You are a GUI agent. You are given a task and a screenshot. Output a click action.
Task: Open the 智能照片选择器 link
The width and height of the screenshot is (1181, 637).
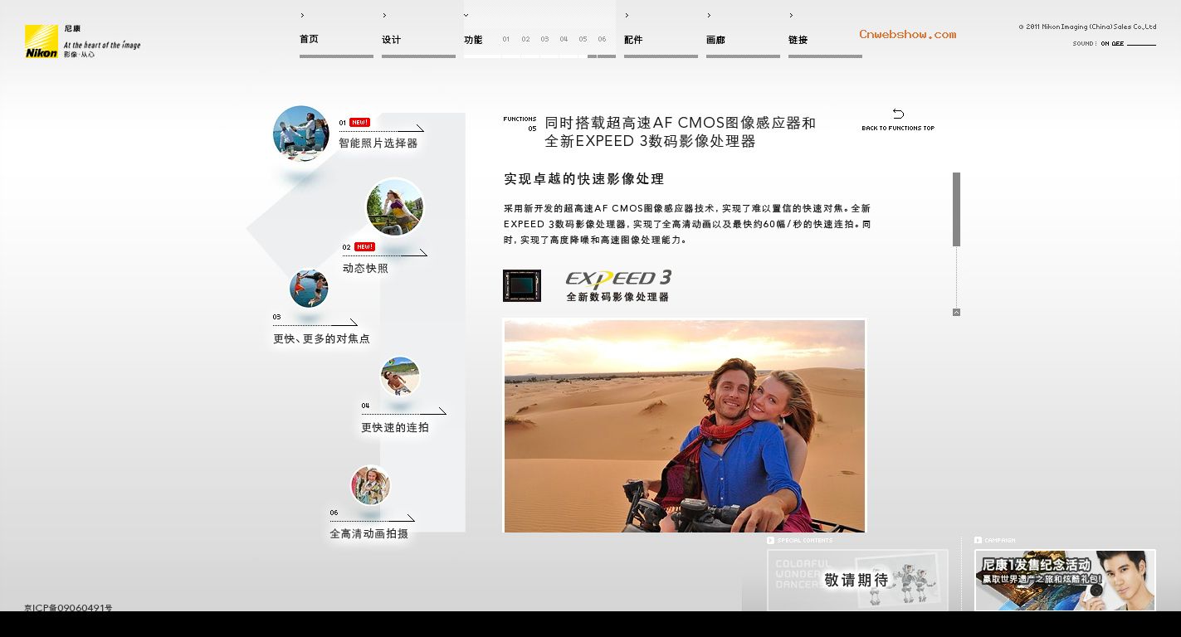pyautogui.click(x=378, y=143)
